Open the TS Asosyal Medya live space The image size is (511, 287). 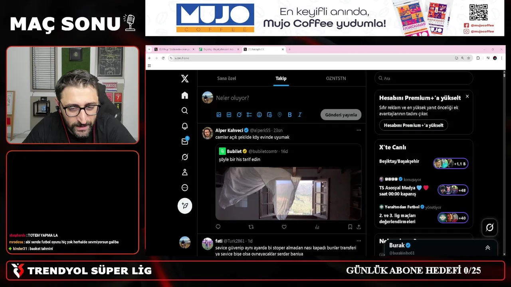pyautogui.click(x=424, y=187)
